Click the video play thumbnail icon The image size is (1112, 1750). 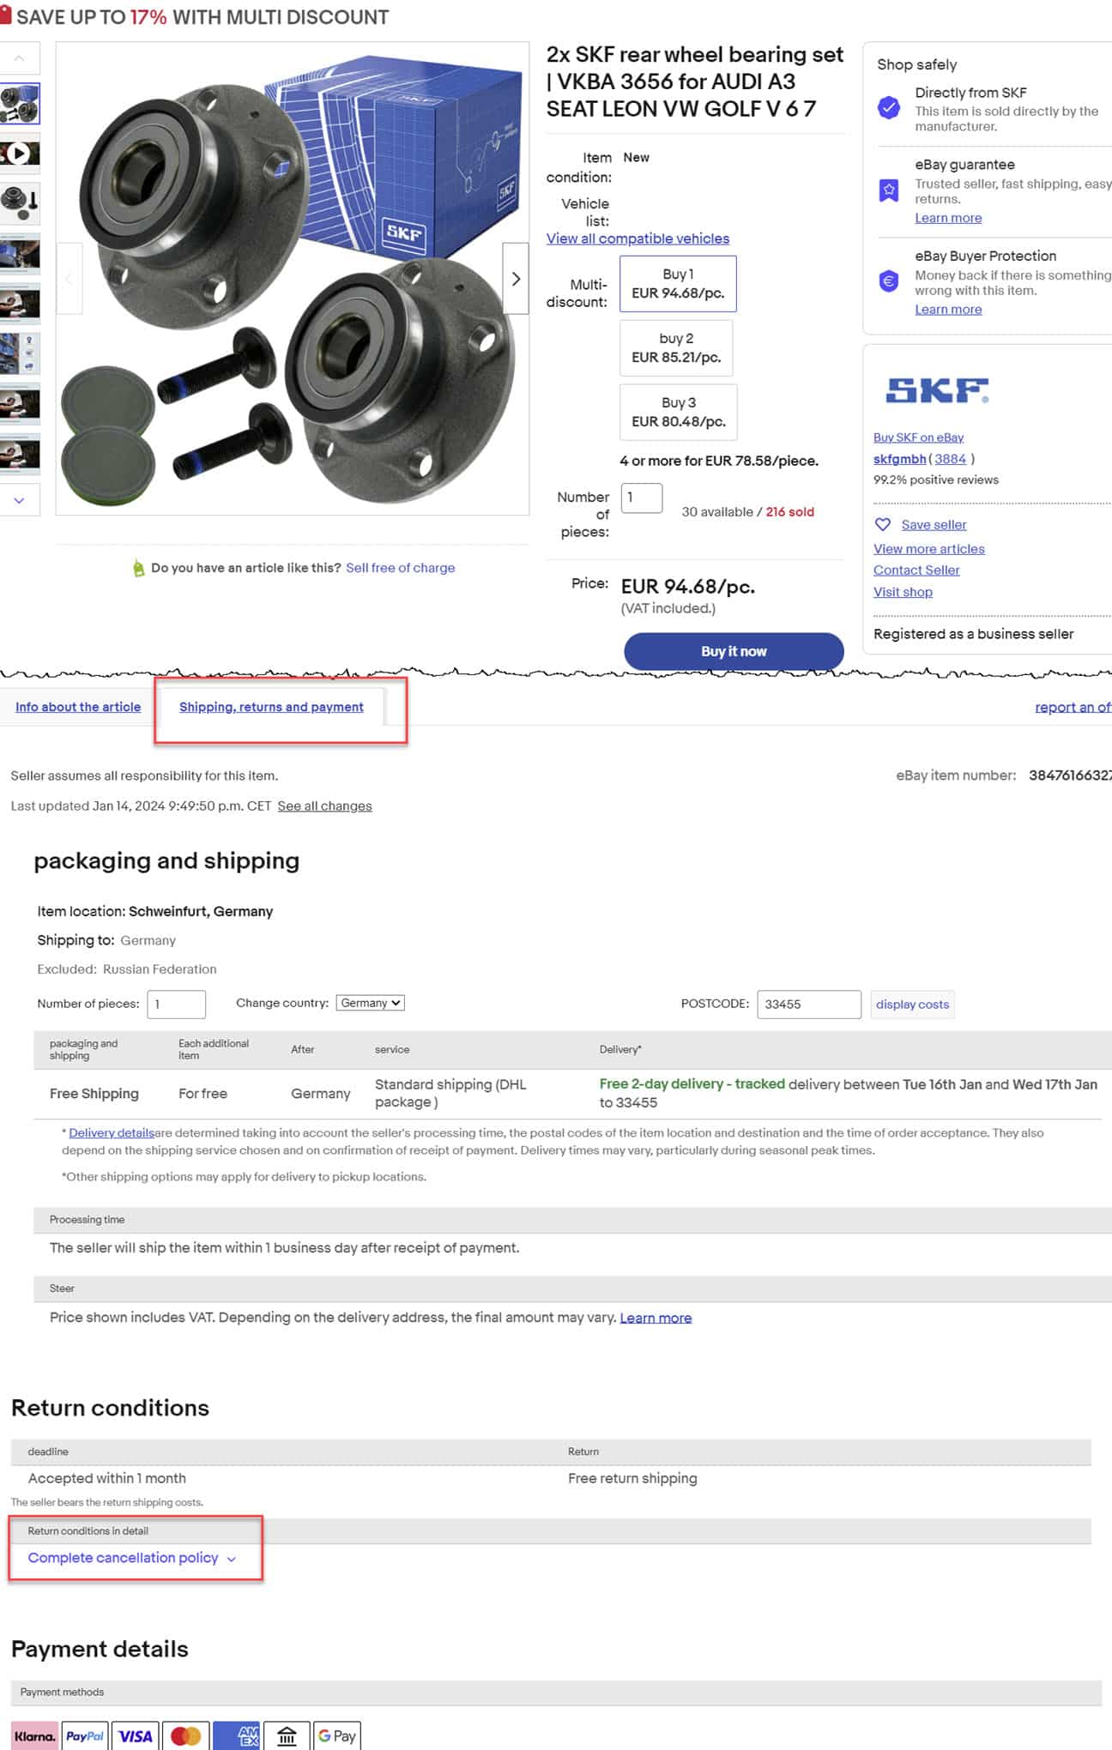coord(20,154)
